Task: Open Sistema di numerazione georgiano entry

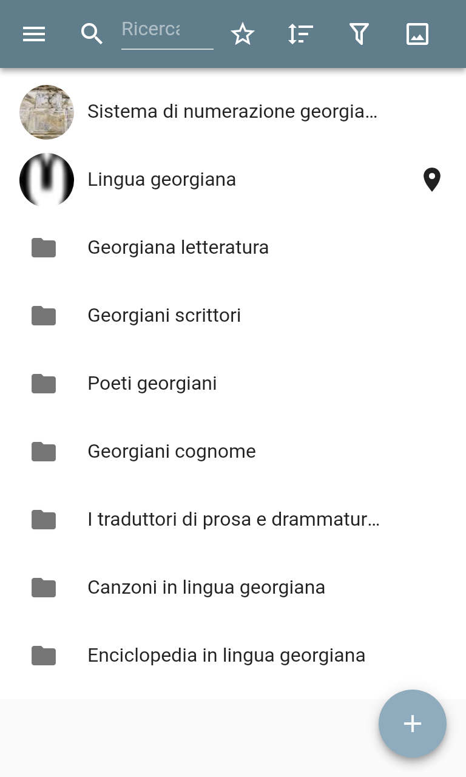Action: (232, 112)
